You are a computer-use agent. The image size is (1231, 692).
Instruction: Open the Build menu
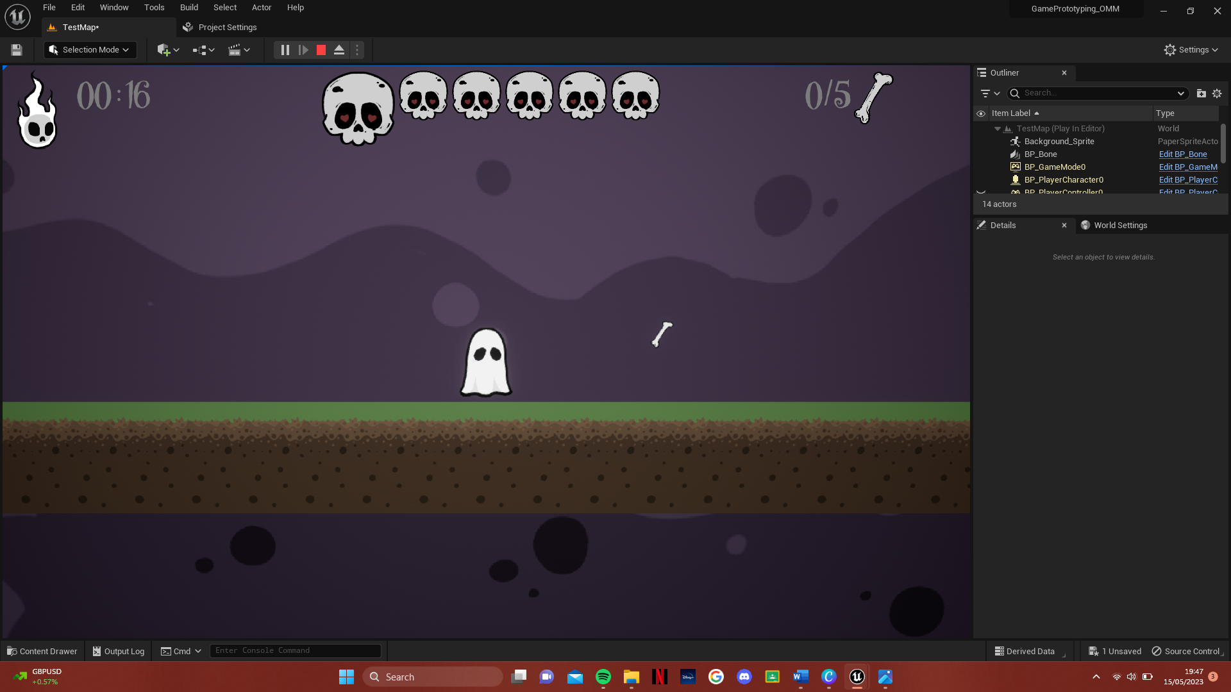188,8
